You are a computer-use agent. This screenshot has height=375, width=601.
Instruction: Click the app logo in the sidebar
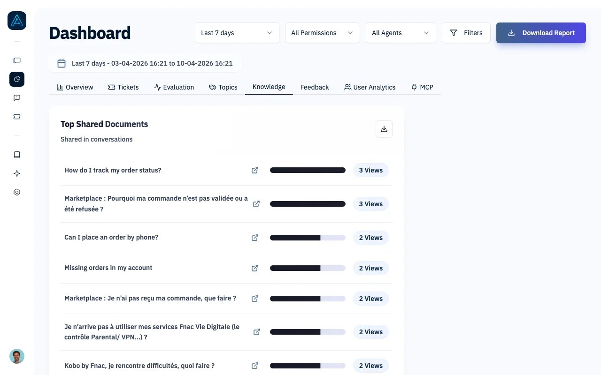pyautogui.click(x=17, y=21)
